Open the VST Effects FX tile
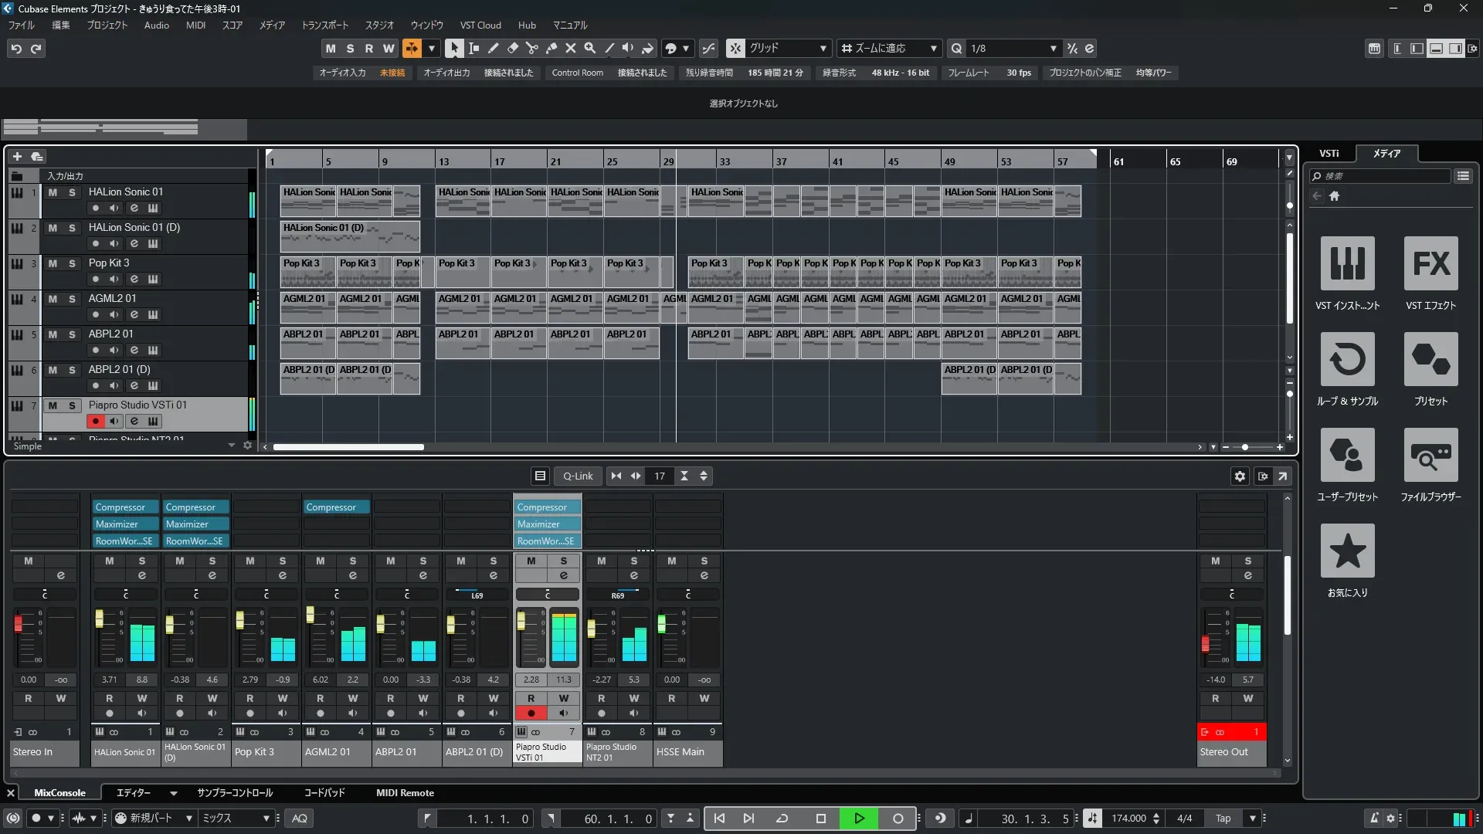The width and height of the screenshot is (1483, 834). 1430,264
